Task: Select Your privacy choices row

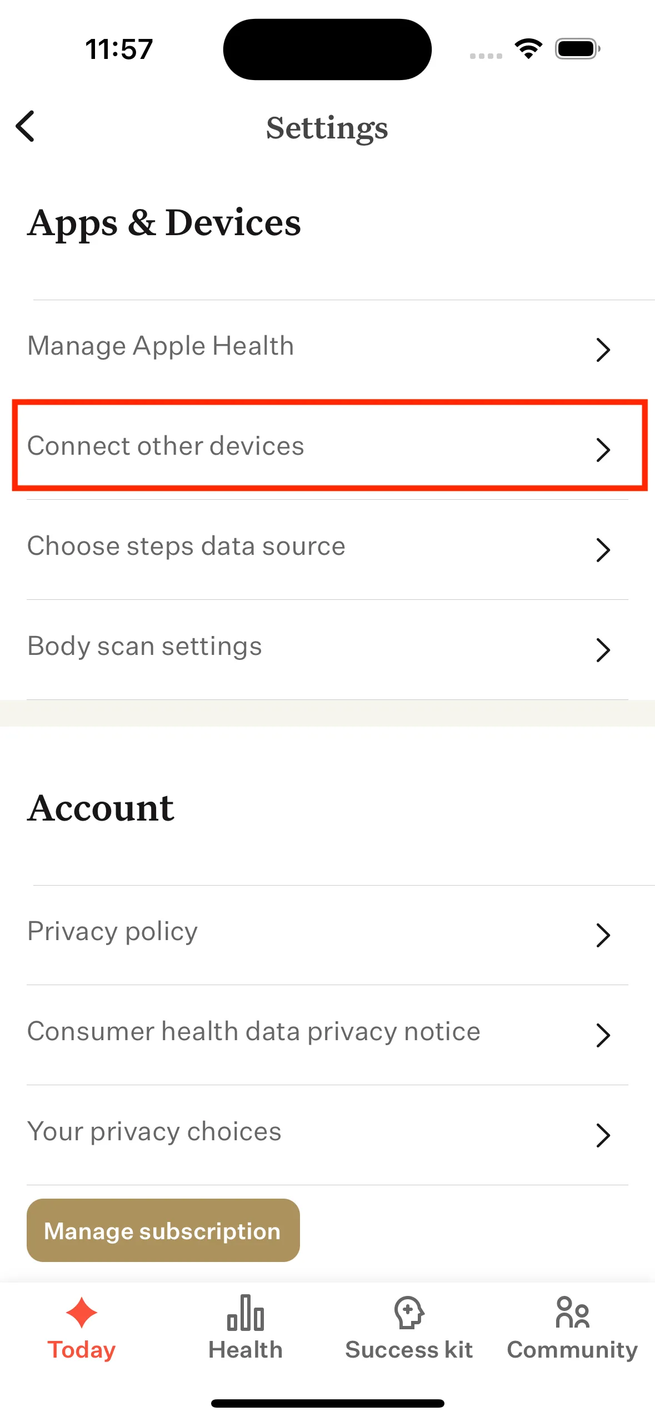Action: (154, 1131)
